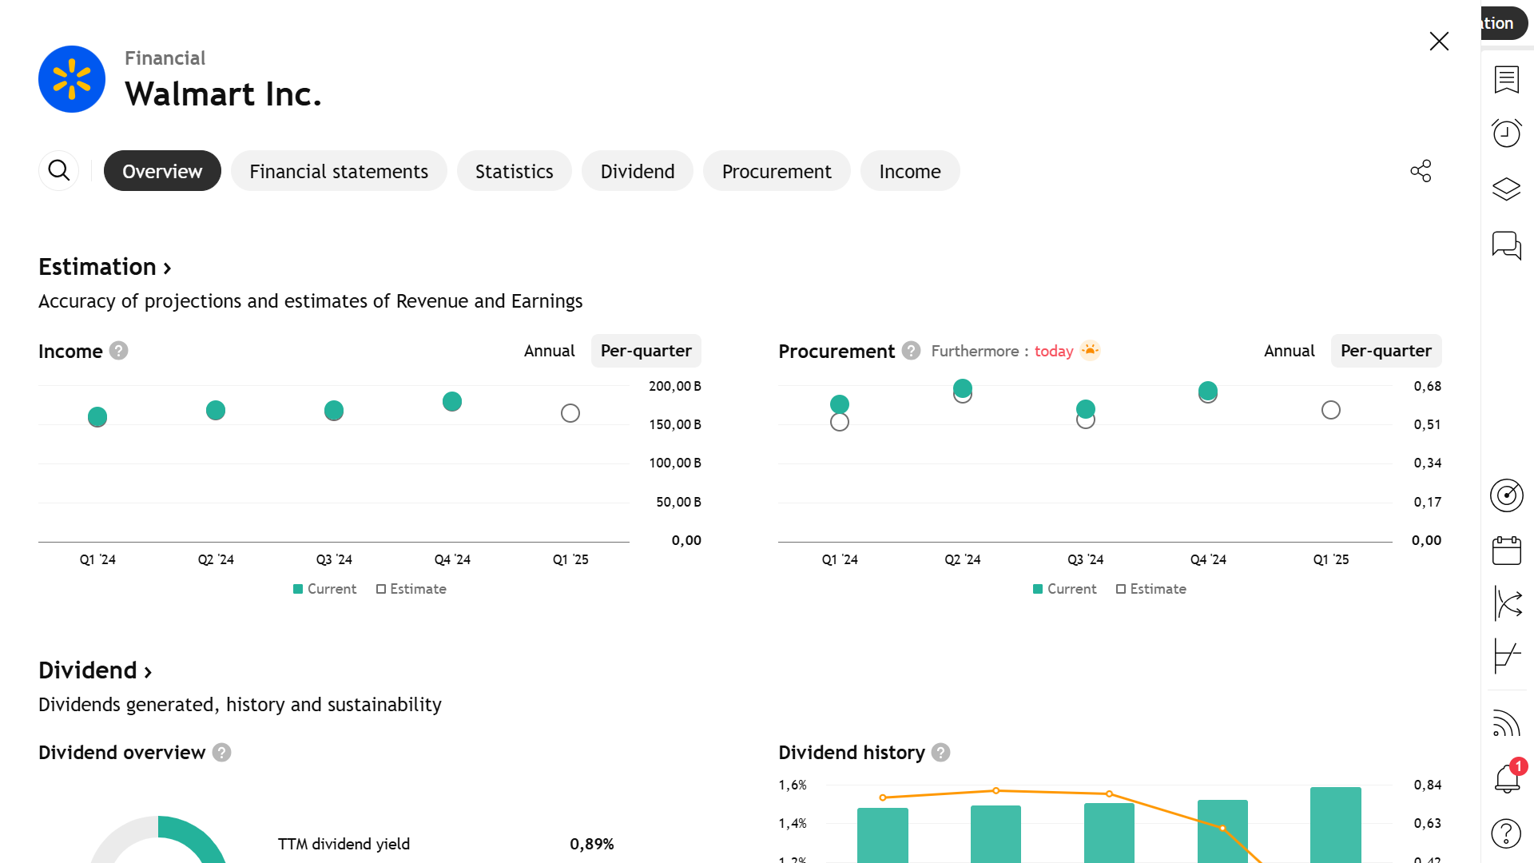Set Income chart to Per-quarter
Screen dimensions: 1534x863
646,351
